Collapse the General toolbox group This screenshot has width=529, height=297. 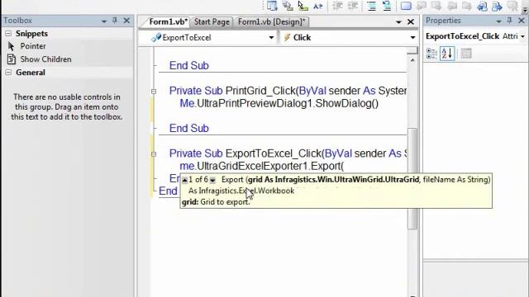tap(8, 73)
